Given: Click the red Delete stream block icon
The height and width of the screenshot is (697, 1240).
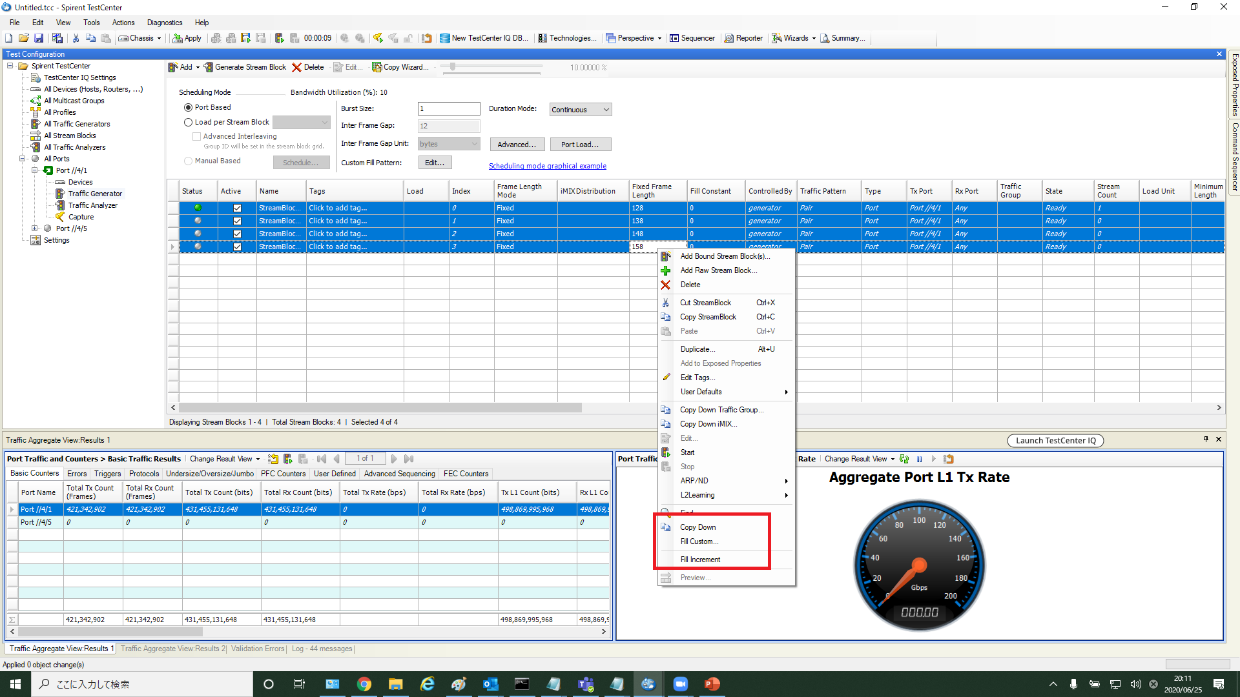Looking at the screenshot, I should [296, 67].
